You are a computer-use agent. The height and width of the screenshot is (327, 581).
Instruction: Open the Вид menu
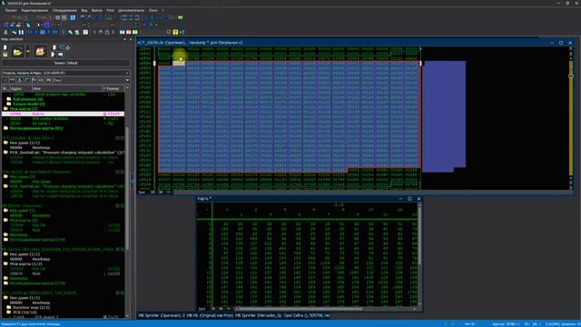84,10
